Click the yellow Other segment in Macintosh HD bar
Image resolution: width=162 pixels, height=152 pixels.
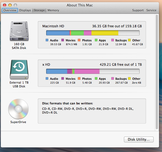tap(105, 33)
